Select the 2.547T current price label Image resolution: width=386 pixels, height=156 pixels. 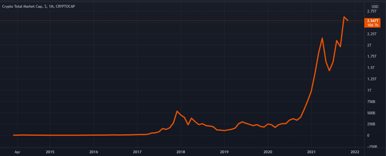click(x=372, y=21)
